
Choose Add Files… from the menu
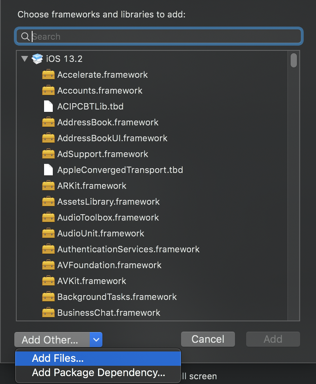coord(98,358)
